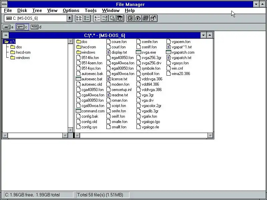
Task: Select the c:\ root in directory tree
Action: [x=9, y=41]
